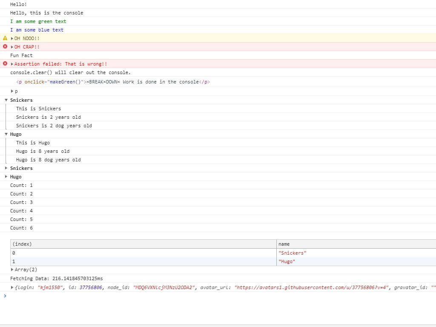436x327 pixels.
Task: Click the name table column header
Action: click(356, 244)
